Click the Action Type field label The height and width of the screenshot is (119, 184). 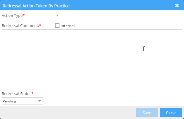pos(12,15)
